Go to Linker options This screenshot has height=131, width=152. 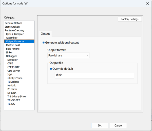pos(9,52)
